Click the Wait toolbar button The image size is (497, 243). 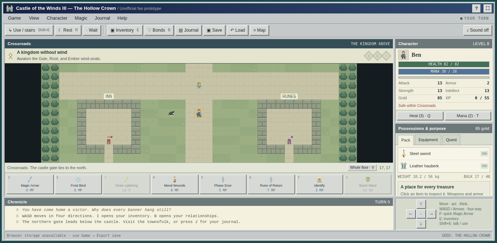click(92, 30)
